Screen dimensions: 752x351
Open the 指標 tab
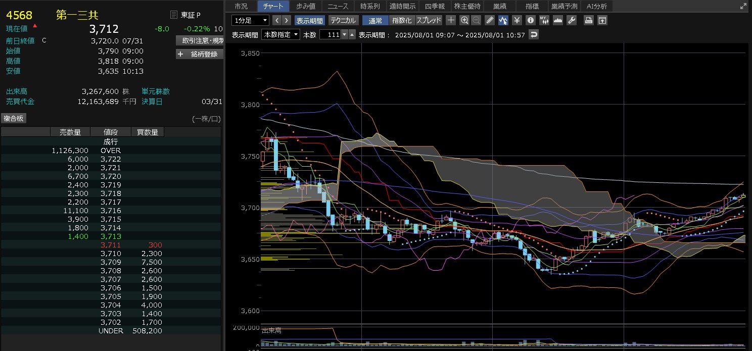532,6
